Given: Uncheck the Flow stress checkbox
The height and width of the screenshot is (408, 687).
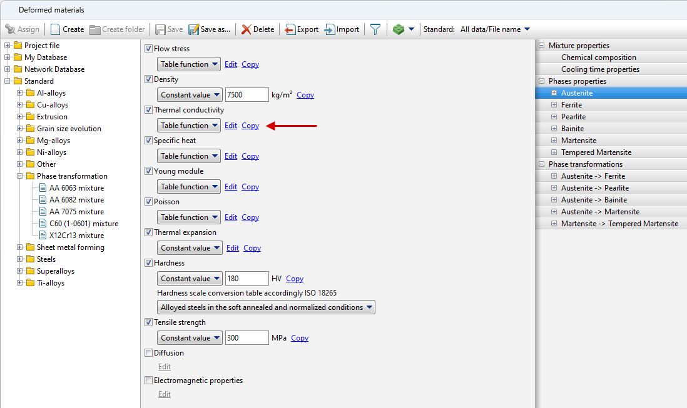Looking at the screenshot, I should [x=148, y=49].
